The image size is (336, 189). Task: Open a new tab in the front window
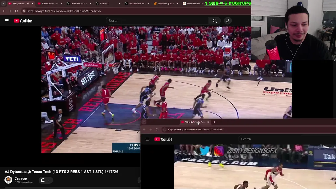coord(214,122)
